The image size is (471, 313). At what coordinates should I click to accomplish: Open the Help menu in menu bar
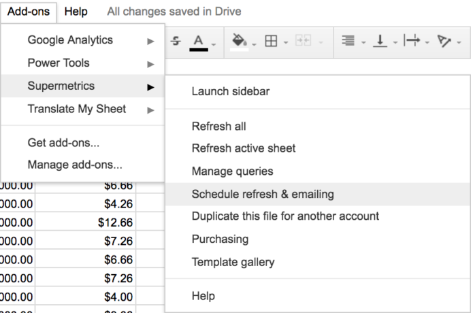coord(76,12)
